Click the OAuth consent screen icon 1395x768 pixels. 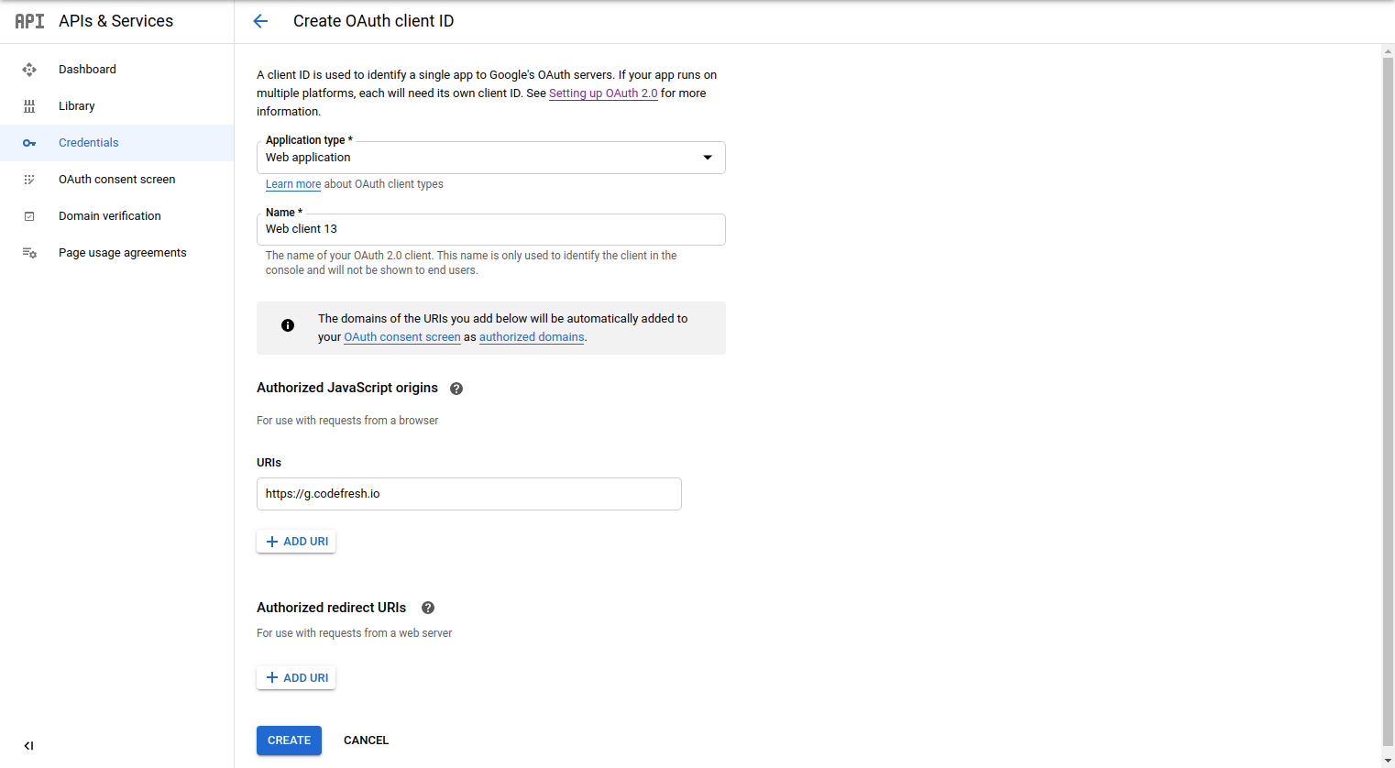pos(29,180)
